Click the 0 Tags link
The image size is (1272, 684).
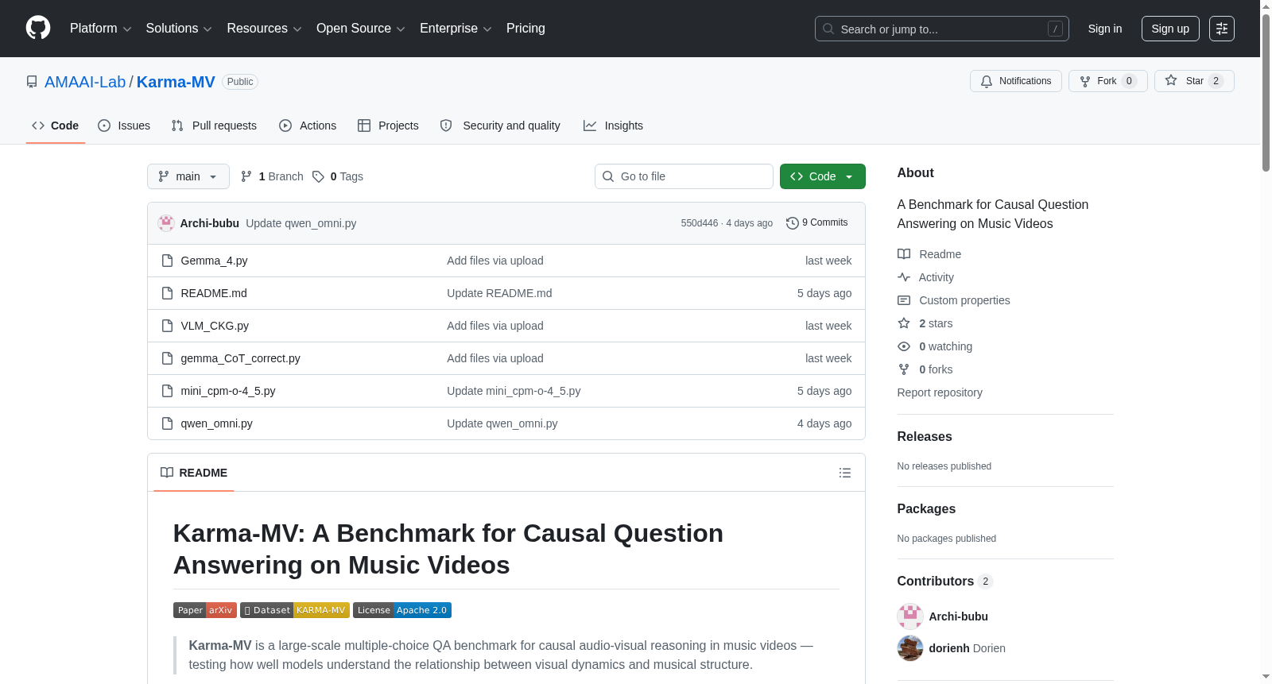[338, 176]
